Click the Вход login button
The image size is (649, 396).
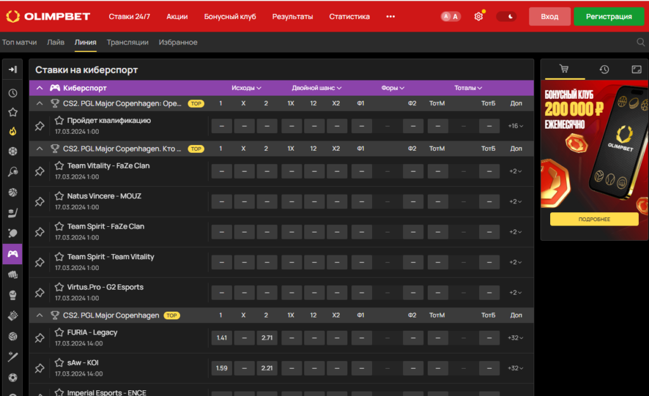pos(549,16)
